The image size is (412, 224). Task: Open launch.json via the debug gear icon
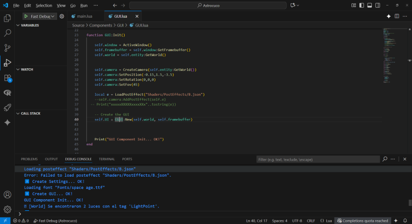(x=62, y=17)
